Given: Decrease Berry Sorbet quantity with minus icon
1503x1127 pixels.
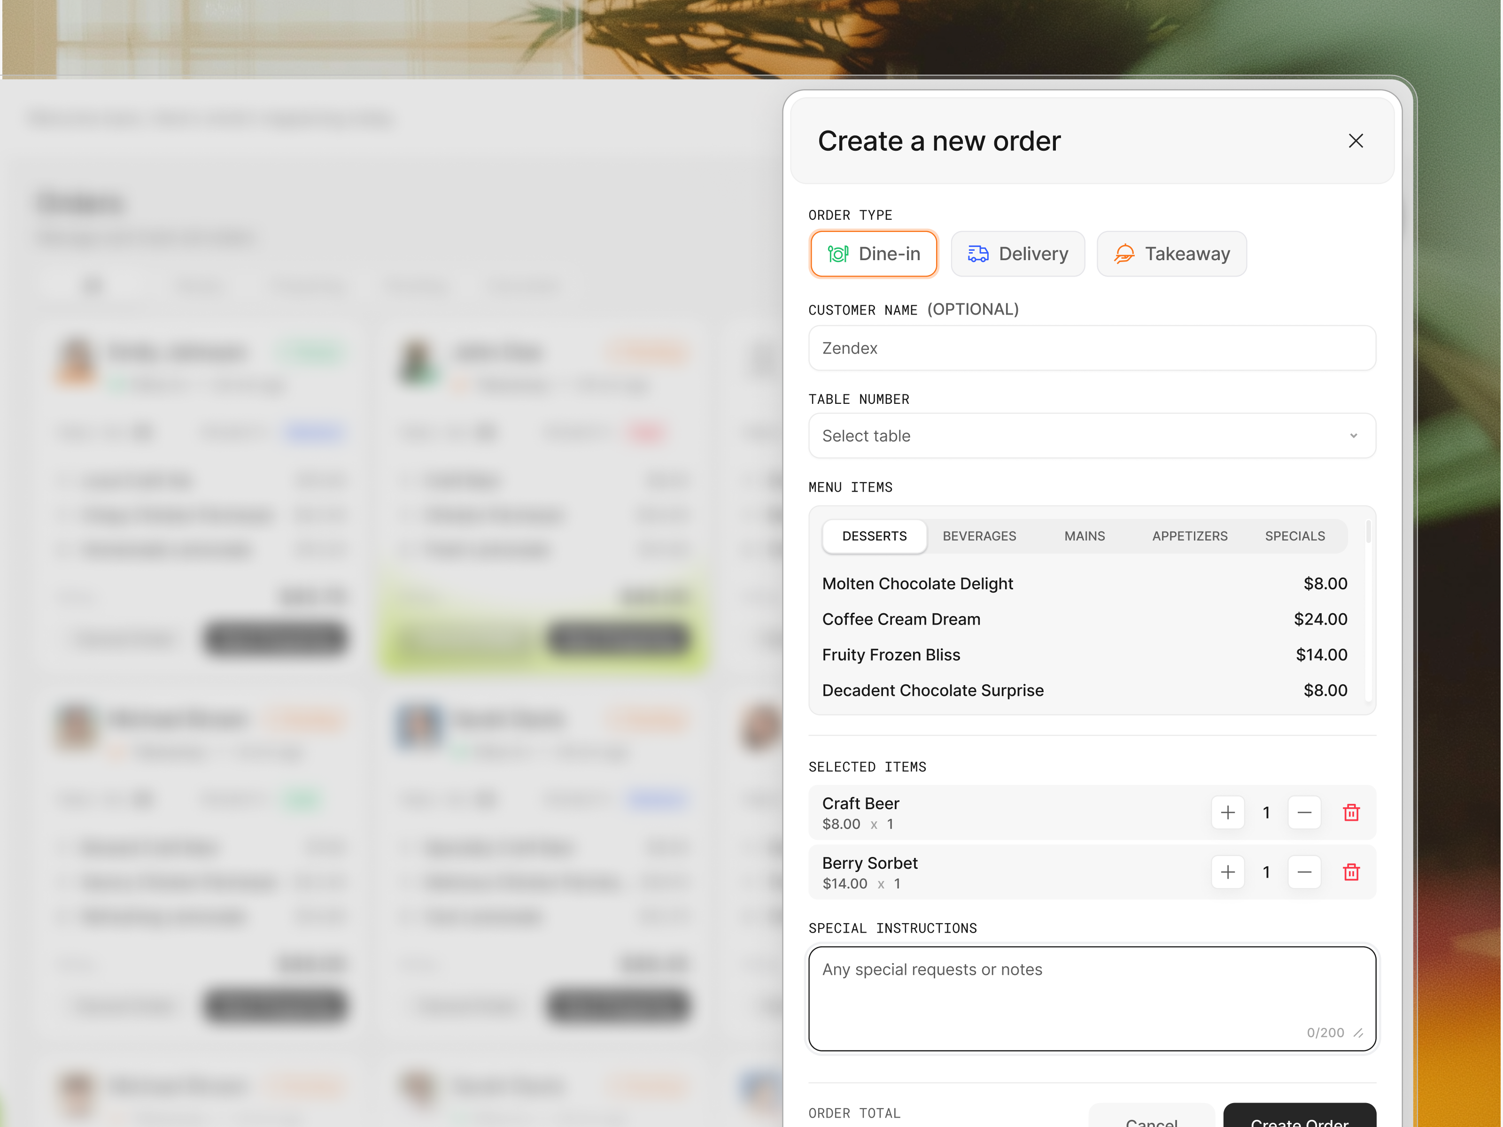Looking at the screenshot, I should pos(1304,872).
